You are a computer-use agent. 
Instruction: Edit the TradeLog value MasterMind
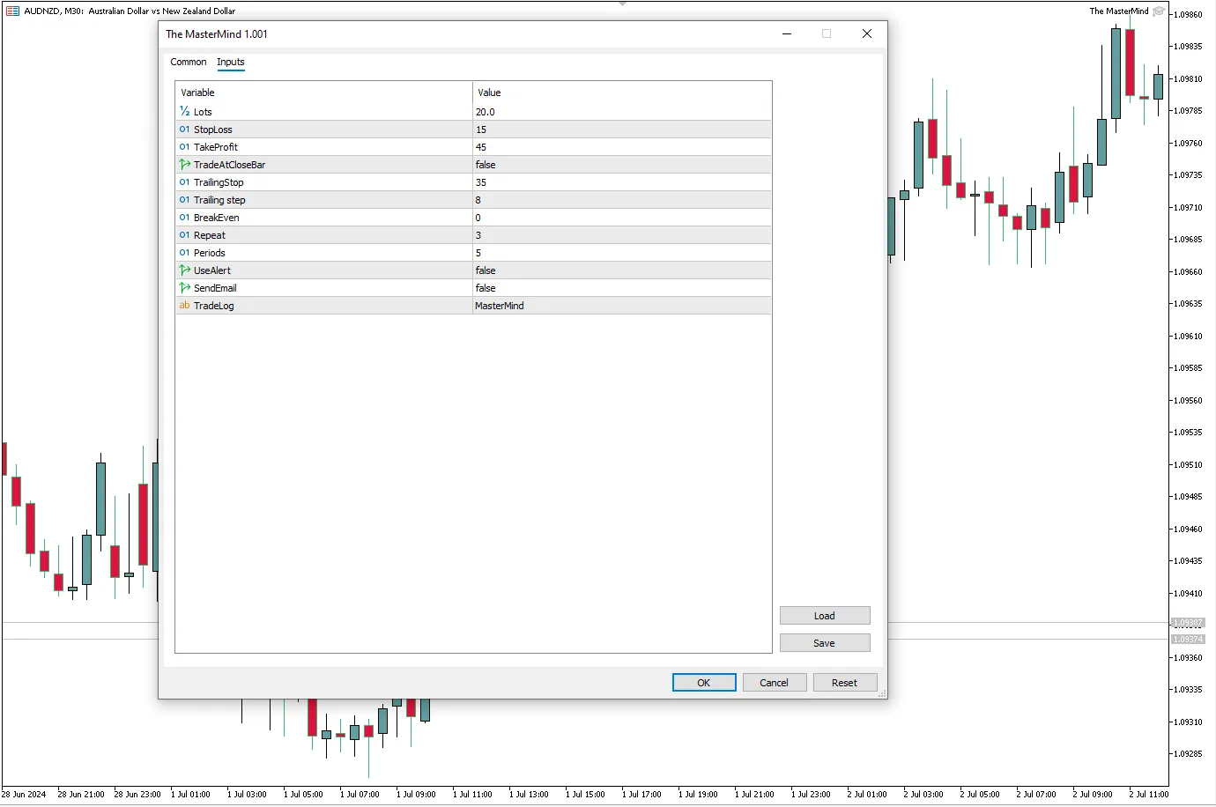tap(622, 306)
